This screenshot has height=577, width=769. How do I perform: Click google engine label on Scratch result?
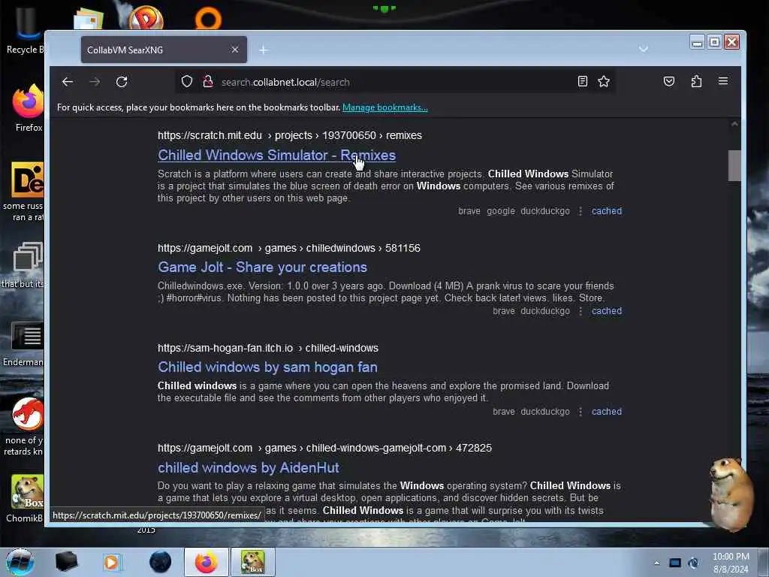point(501,211)
